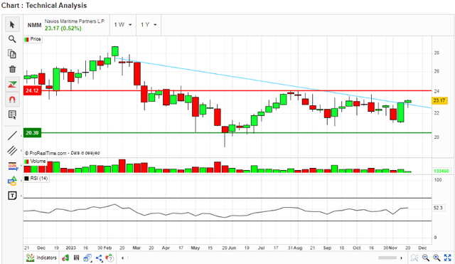The height and width of the screenshot is (264, 455).
Task: Click the Sep label on time axis
Action: point(327,248)
